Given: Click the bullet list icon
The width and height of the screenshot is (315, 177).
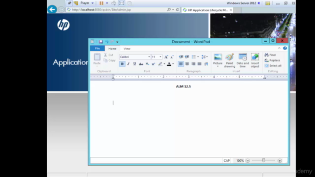Looking at the screenshot, I should (x=193, y=57).
